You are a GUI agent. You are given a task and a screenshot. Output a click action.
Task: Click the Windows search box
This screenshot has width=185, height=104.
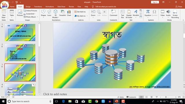click(29, 101)
